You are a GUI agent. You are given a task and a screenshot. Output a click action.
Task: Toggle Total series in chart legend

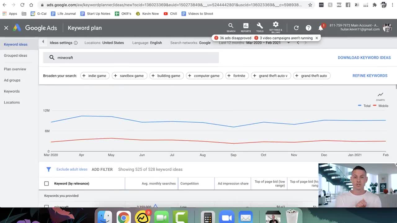(364, 106)
